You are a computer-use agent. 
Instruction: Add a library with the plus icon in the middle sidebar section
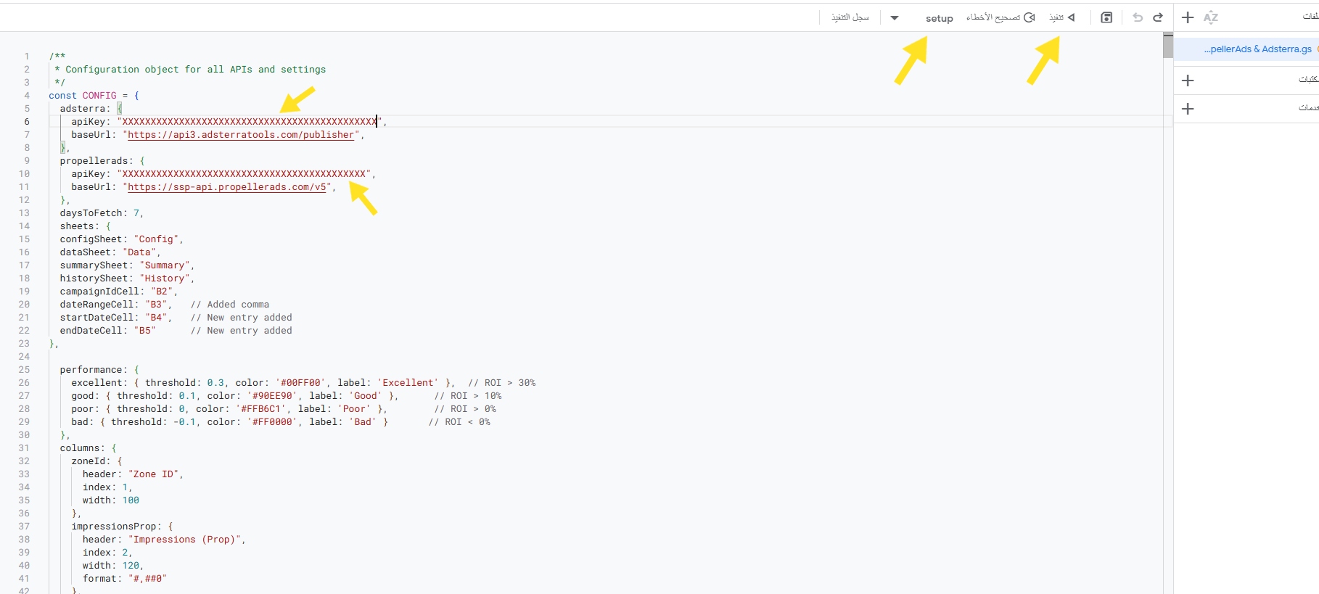click(x=1188, y=81)
